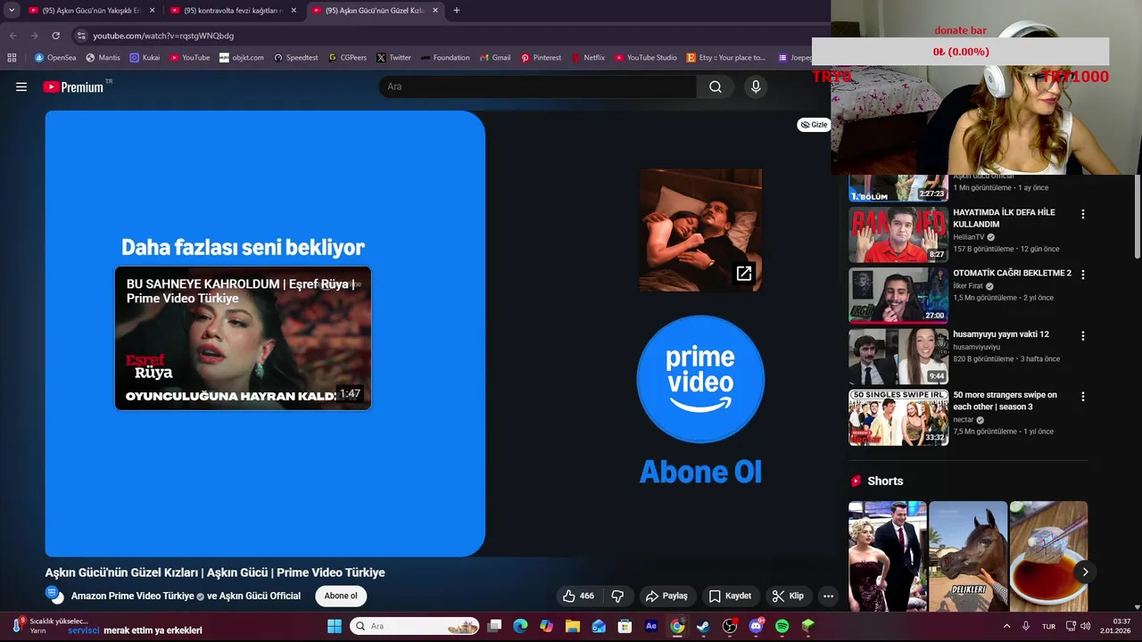Open the OpenSea bookmark

click(55, 57)
